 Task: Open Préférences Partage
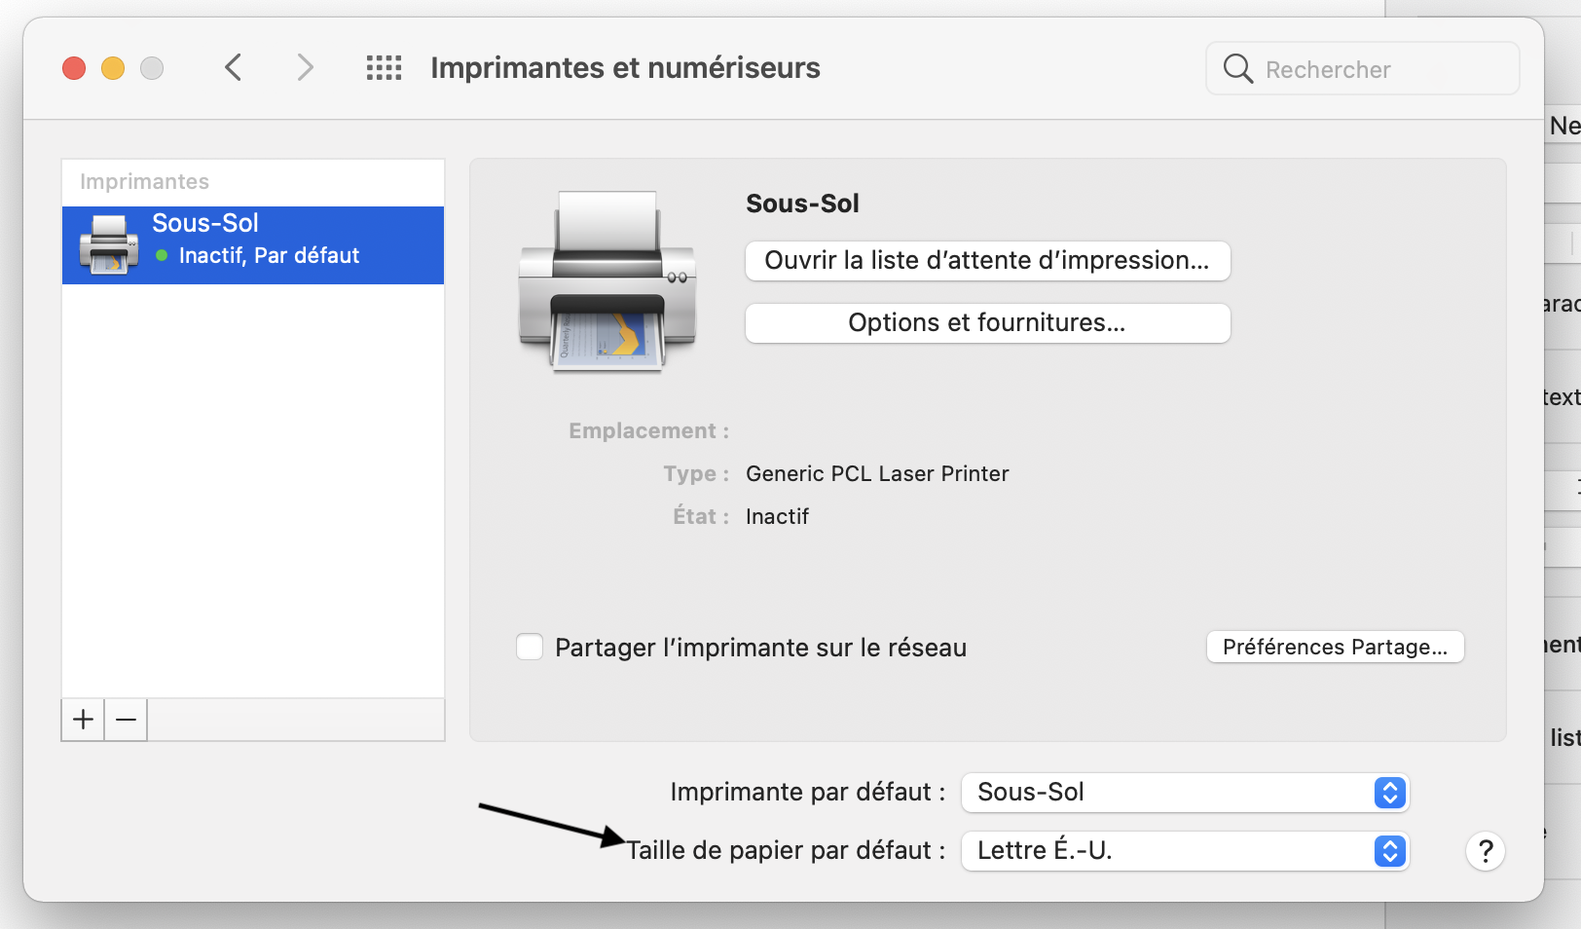pyautogui.click(x=1335, y=647)
